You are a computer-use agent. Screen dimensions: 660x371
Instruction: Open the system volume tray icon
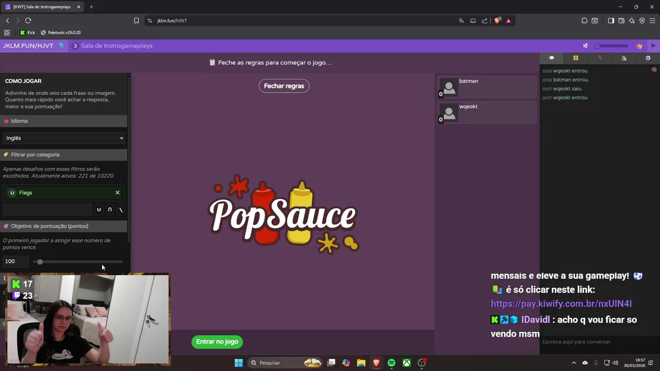tap(615, 363)
